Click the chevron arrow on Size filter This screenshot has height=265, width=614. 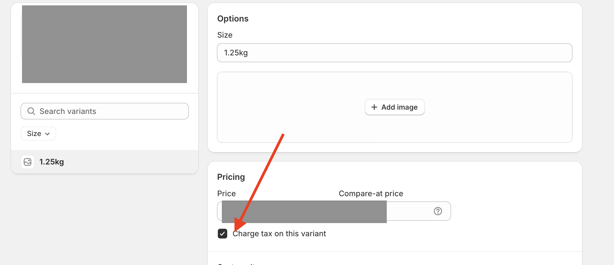pyautogui.click(x=48, y=134)
